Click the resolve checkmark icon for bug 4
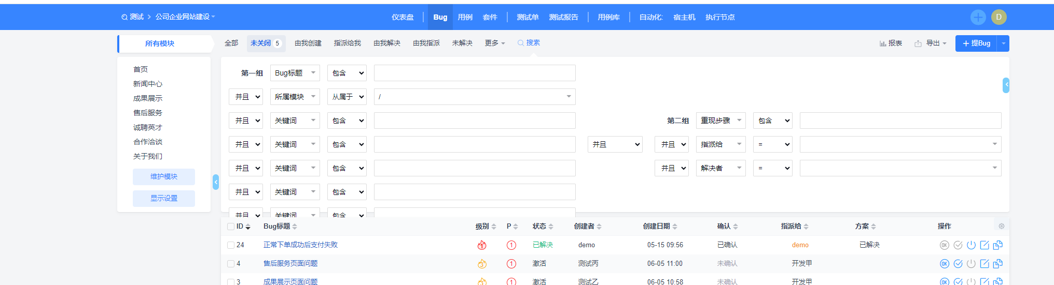The width and height of the screenshot is (1054, 285). [958, 264]
